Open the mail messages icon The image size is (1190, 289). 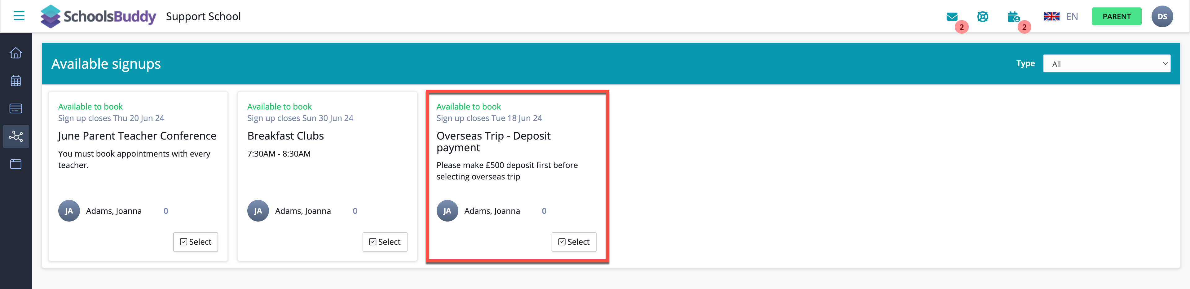tap(952, 17)
